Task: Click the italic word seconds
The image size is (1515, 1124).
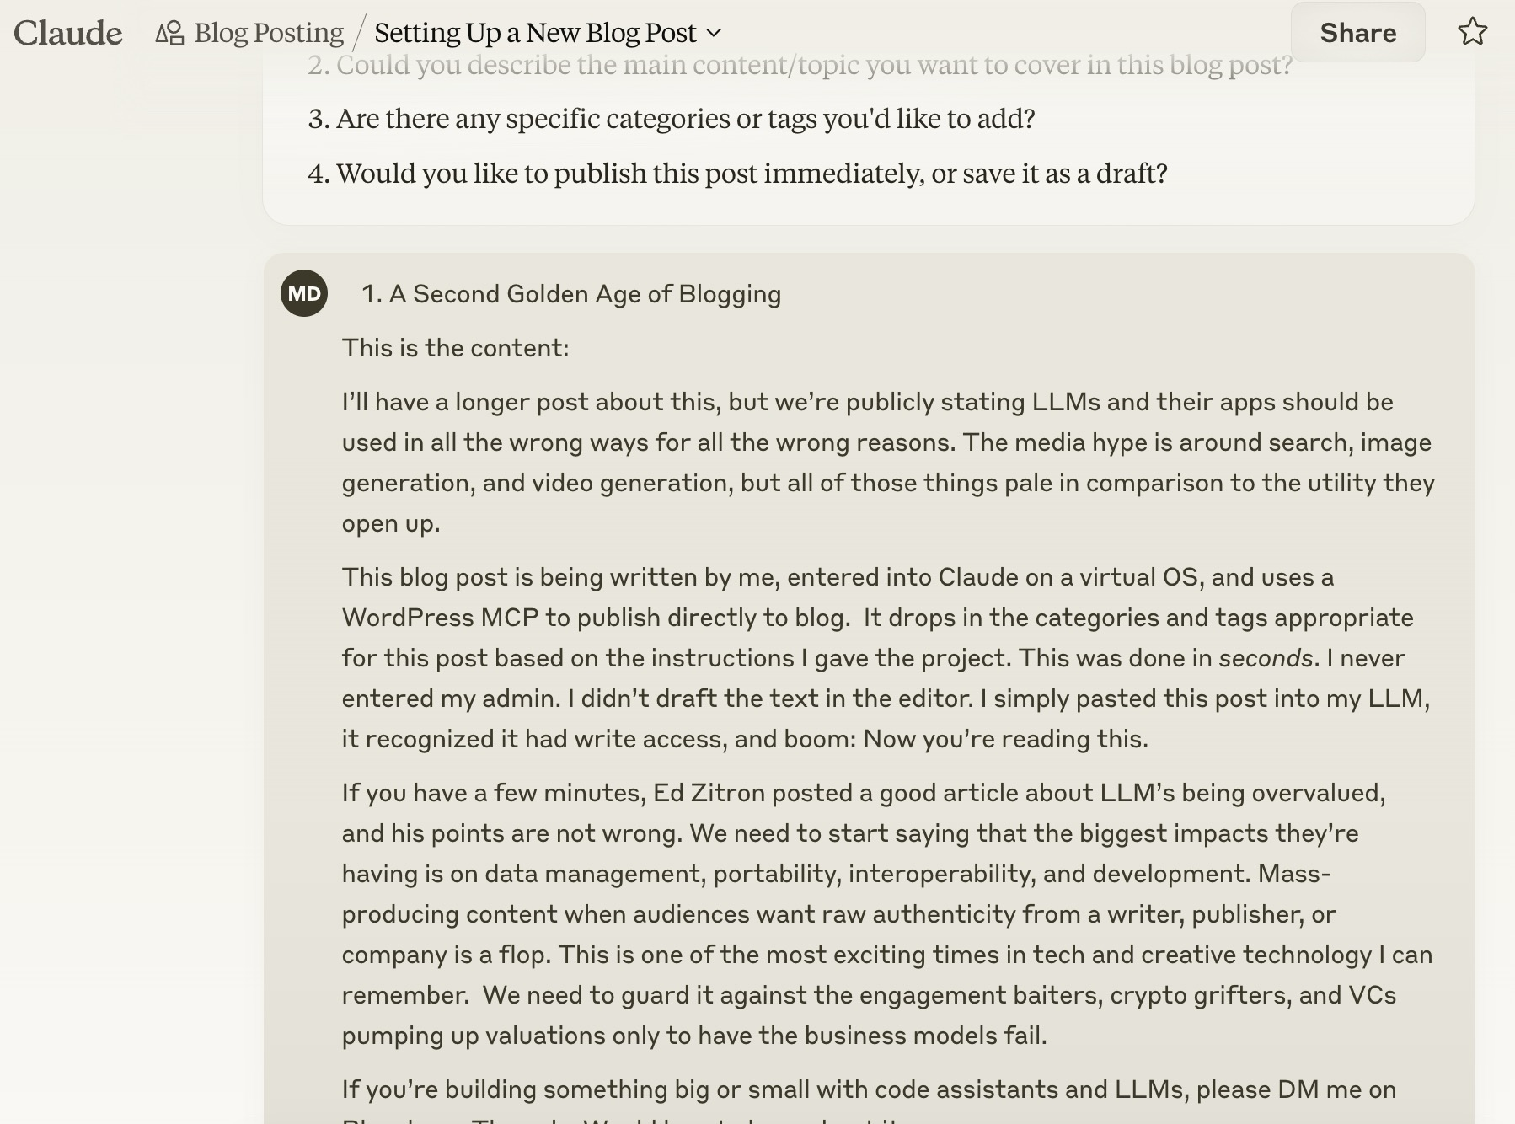Action: [x=1265, y=658]
